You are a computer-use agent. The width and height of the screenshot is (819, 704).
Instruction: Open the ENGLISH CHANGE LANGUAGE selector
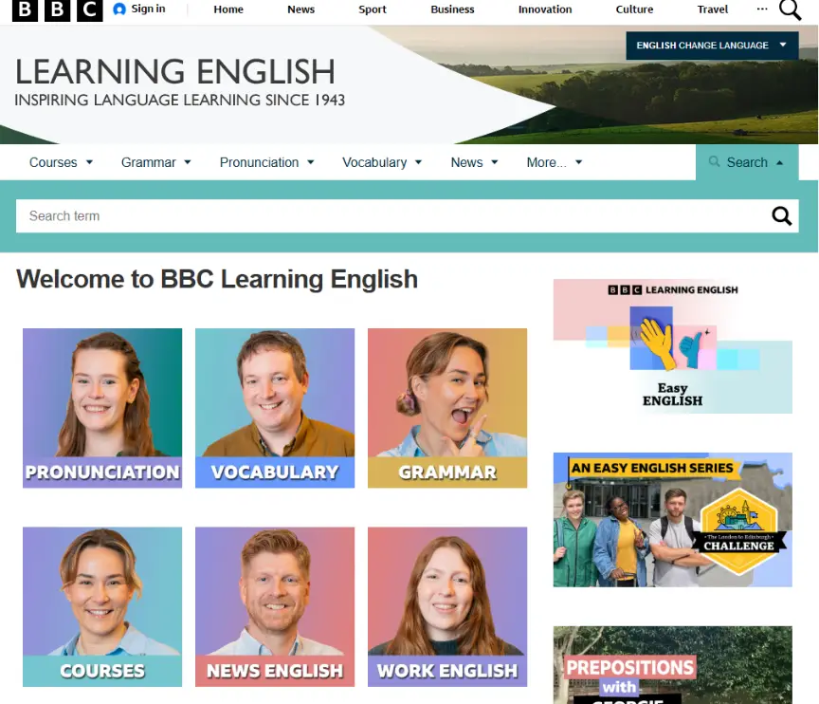711,45
